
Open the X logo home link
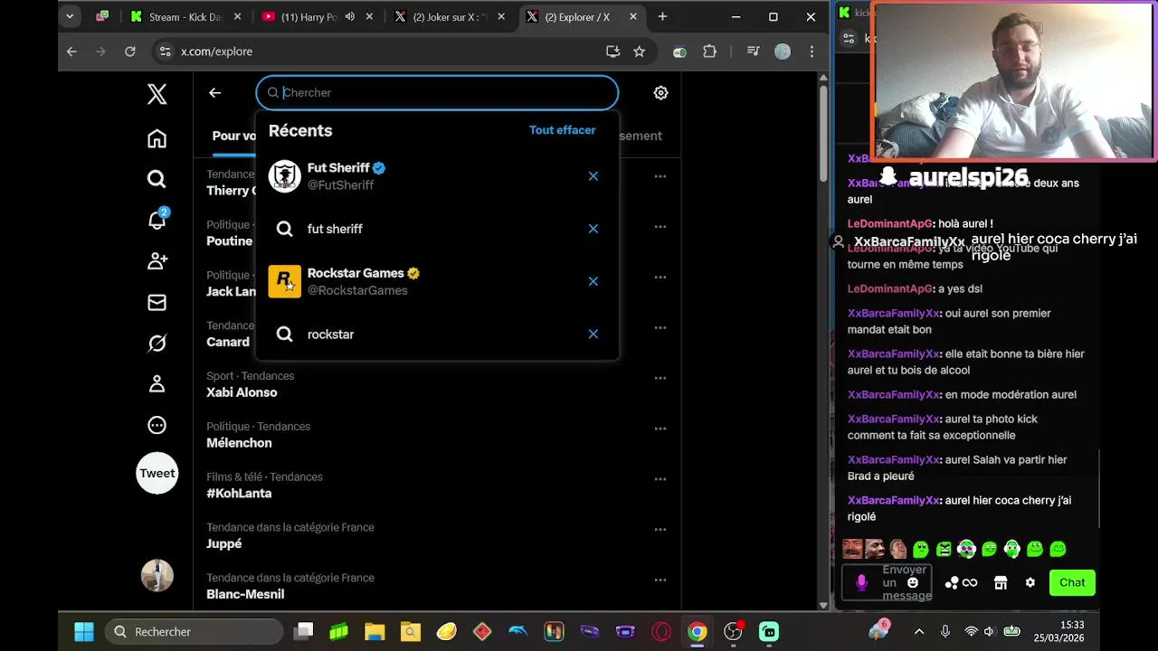tap(157, 93)
